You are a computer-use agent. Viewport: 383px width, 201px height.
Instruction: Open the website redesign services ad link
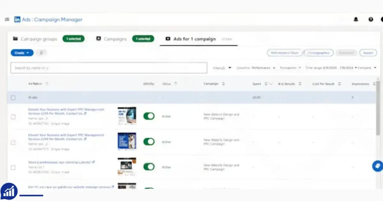(x=69, y=187)
